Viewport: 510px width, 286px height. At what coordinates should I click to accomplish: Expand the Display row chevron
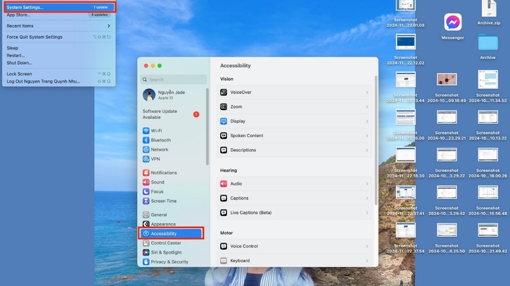[367, 121]
